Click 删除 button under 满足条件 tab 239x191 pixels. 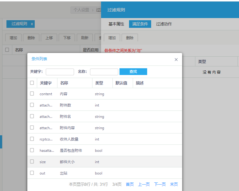130,38
